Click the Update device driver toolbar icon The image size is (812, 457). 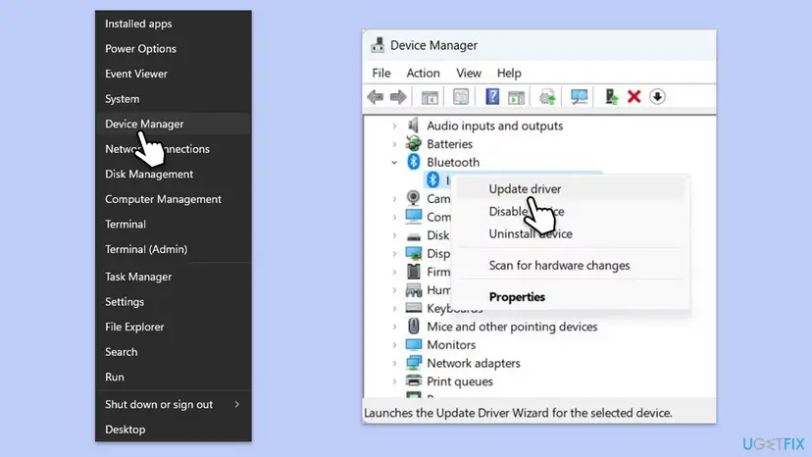pyautogui.click(x=547, y=97)
